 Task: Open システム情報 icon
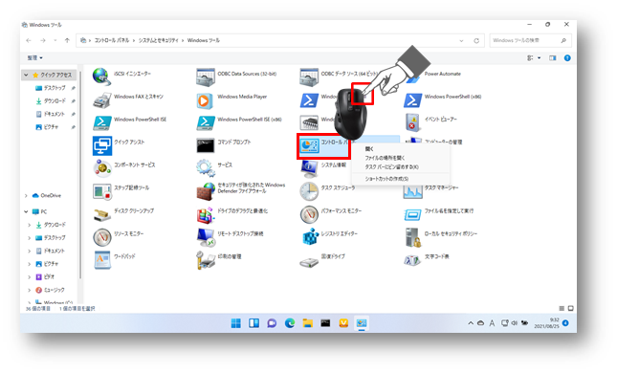pos(309,168)
